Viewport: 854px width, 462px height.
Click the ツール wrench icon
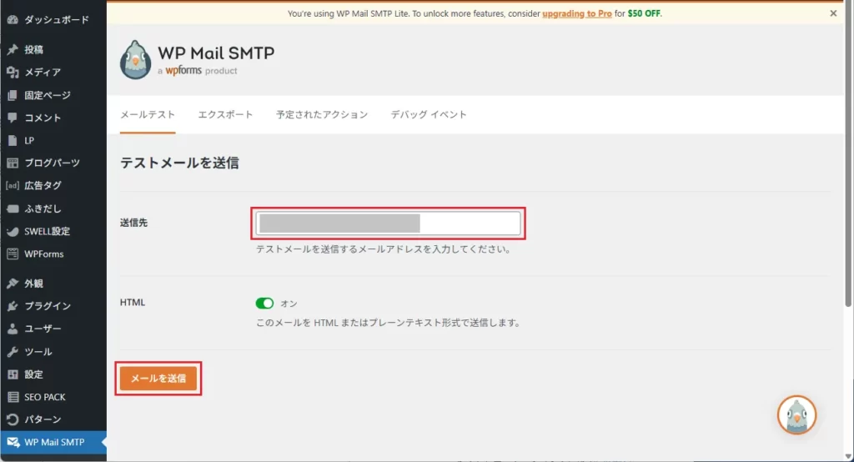tap(13, 352)
